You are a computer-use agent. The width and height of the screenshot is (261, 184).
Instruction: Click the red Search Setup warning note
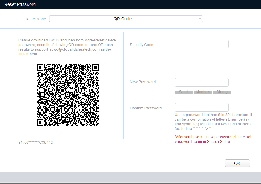click(213, 139)
